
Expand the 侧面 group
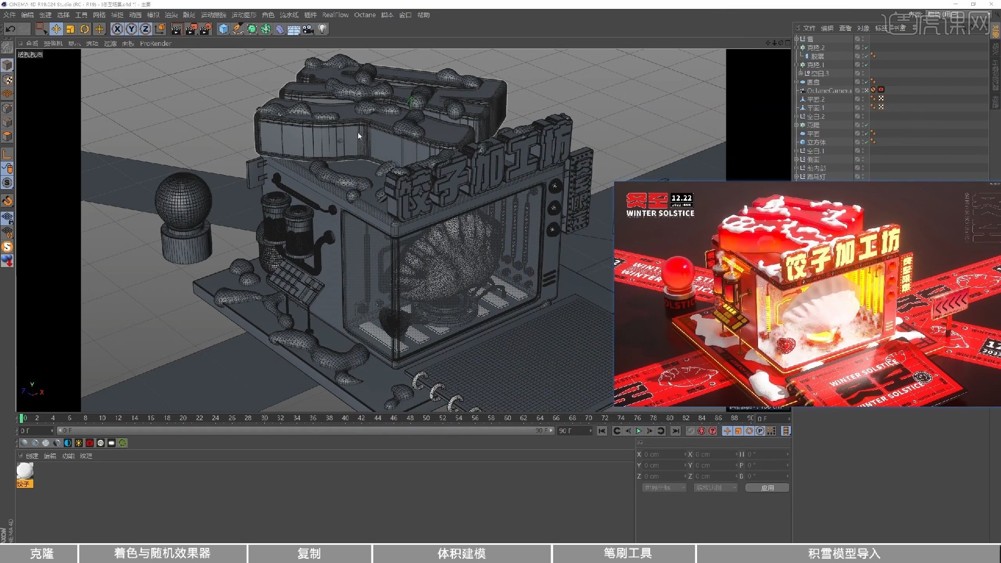[796, 160]
